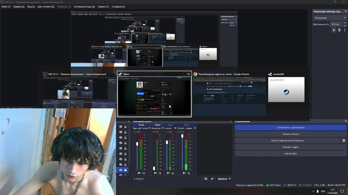Viewport: 348px width, 195px height.
Task: Adjust the Микр/доп volume slider handle
Action: click(x=154, y=168)
